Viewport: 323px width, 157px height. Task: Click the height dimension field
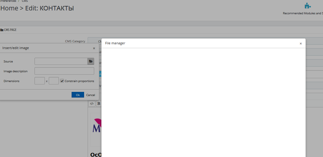pos(54,81)
